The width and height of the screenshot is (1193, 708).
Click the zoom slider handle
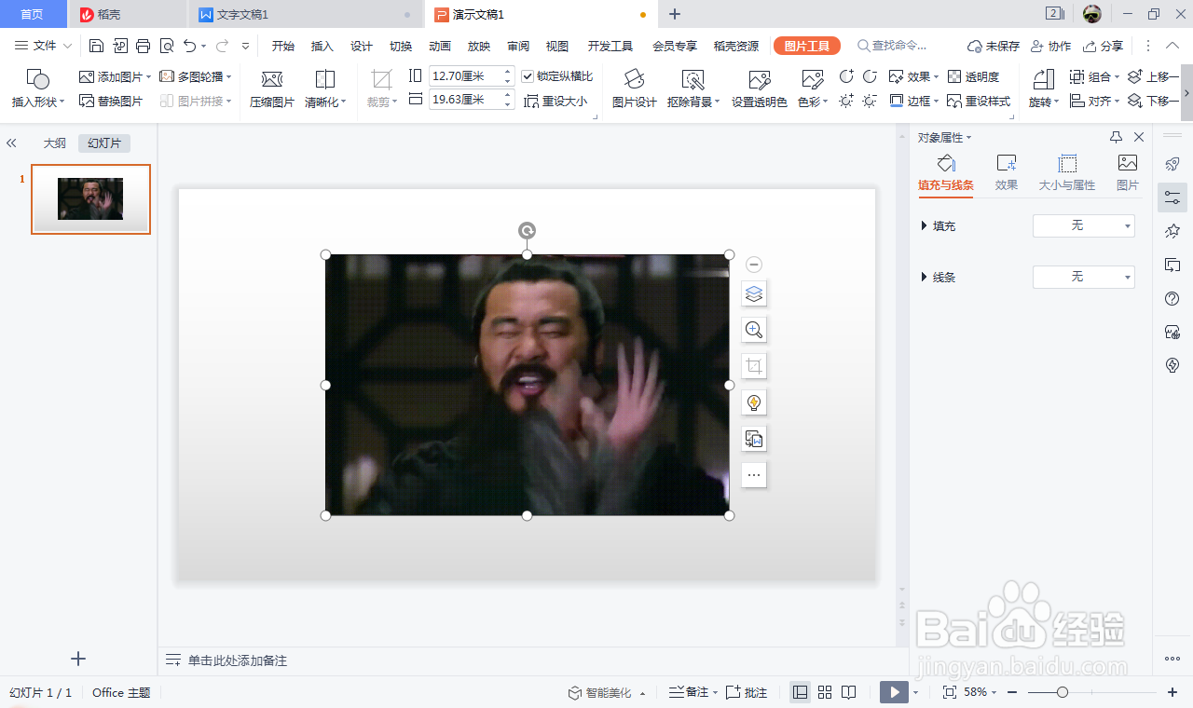1062,692
